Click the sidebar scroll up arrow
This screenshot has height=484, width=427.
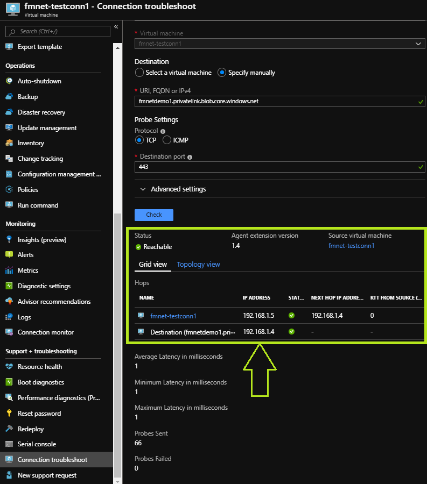[x=117, y=48]
